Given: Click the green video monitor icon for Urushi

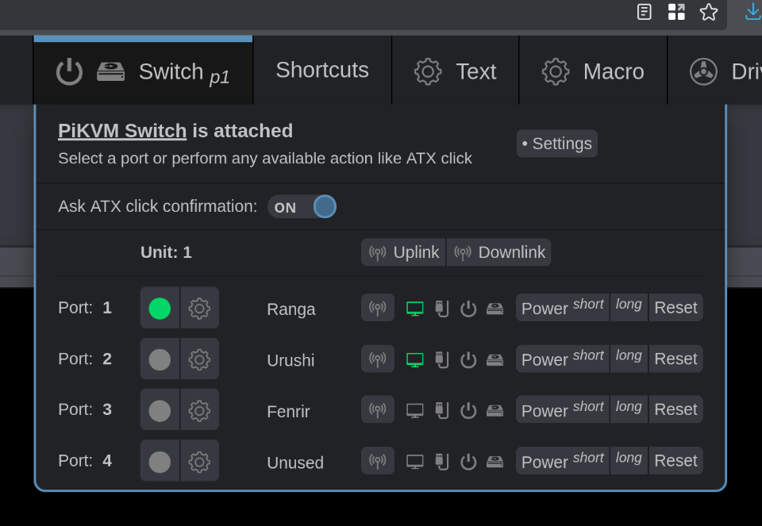Looking at the screenshot, I should [414, 360].
